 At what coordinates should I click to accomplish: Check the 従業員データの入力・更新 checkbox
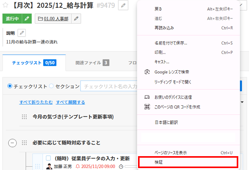pos(49,158)
